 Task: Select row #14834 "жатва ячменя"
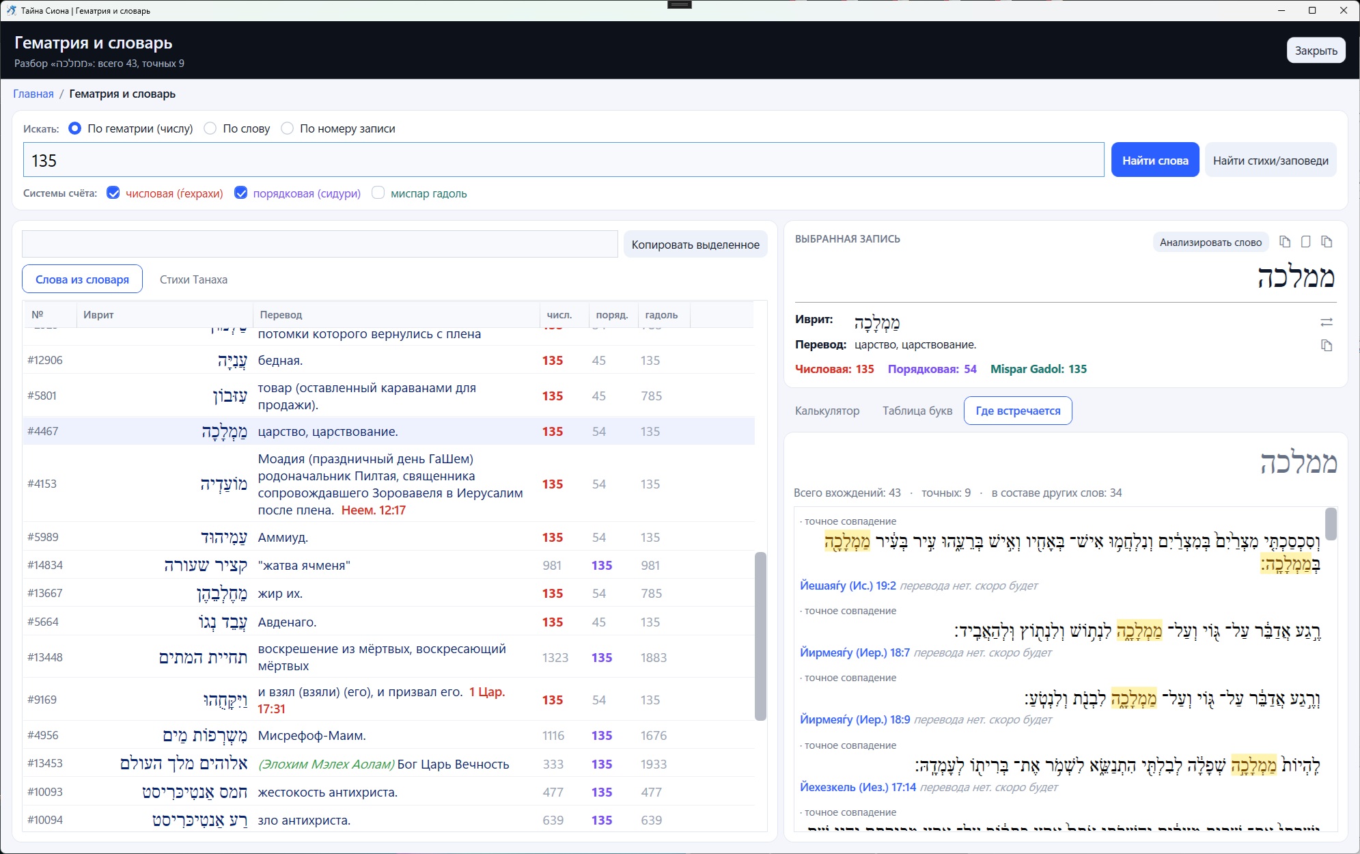(x=389, y=565)
